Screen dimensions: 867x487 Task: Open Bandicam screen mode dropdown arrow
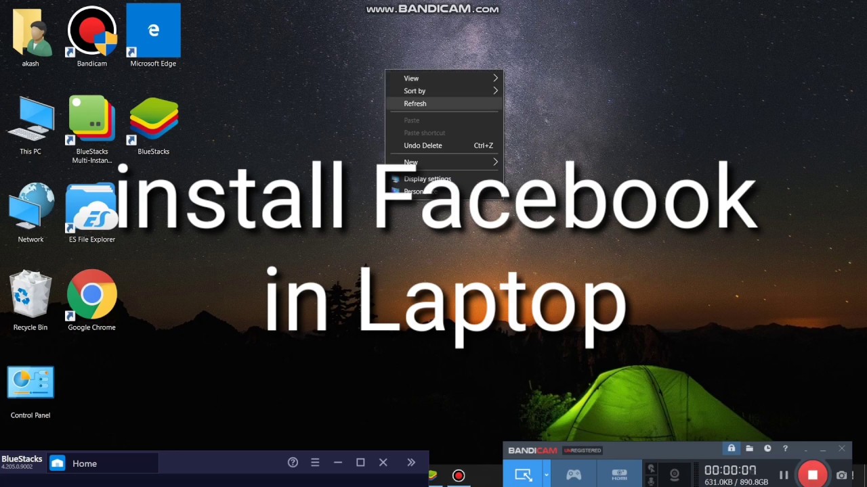pyautogui.click(x=546, y=475)
